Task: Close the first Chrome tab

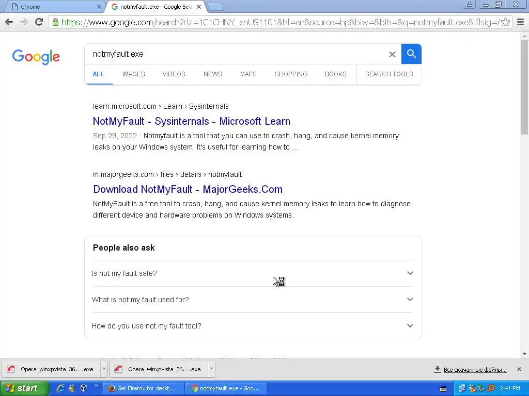Action: [x=99, y=7]
